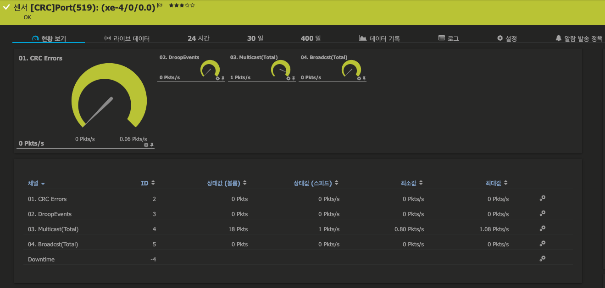The width and height of the screenshot is (605, 288).
Task: Click 1 Pkts/s value on Multicast gauge
Action: pos(240,78)
